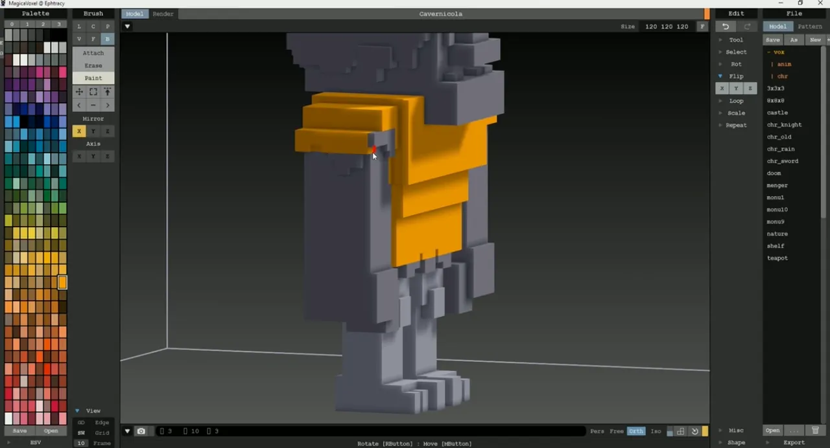The width and height of the screenshot is (830, 448).
Task: Expand the Select section in Edit
Action: (736, 52)
